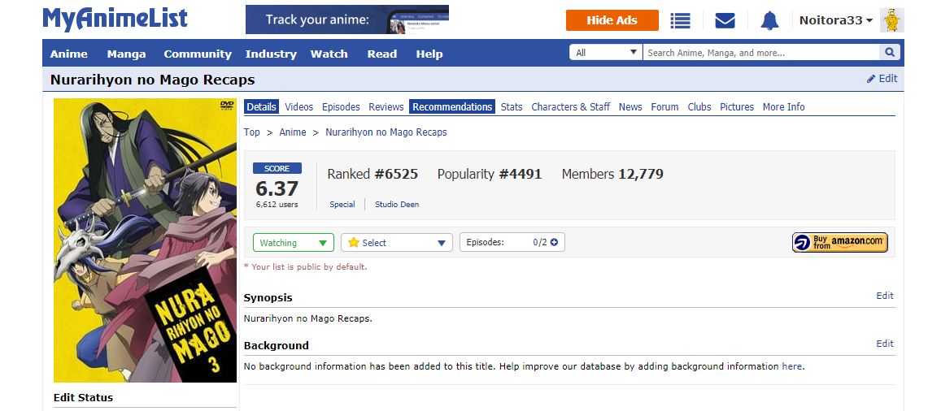
Task: Switch to the Characters & Staff tab
Action: coord(570,107)
